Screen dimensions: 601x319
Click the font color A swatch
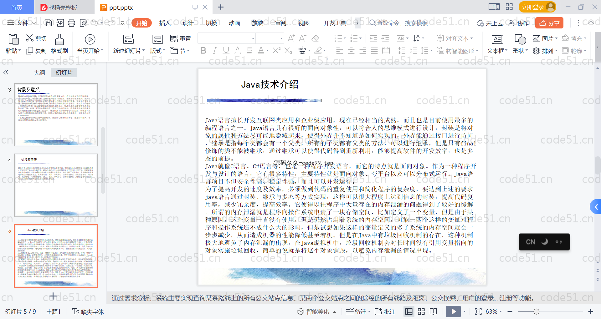coord(261,50)
